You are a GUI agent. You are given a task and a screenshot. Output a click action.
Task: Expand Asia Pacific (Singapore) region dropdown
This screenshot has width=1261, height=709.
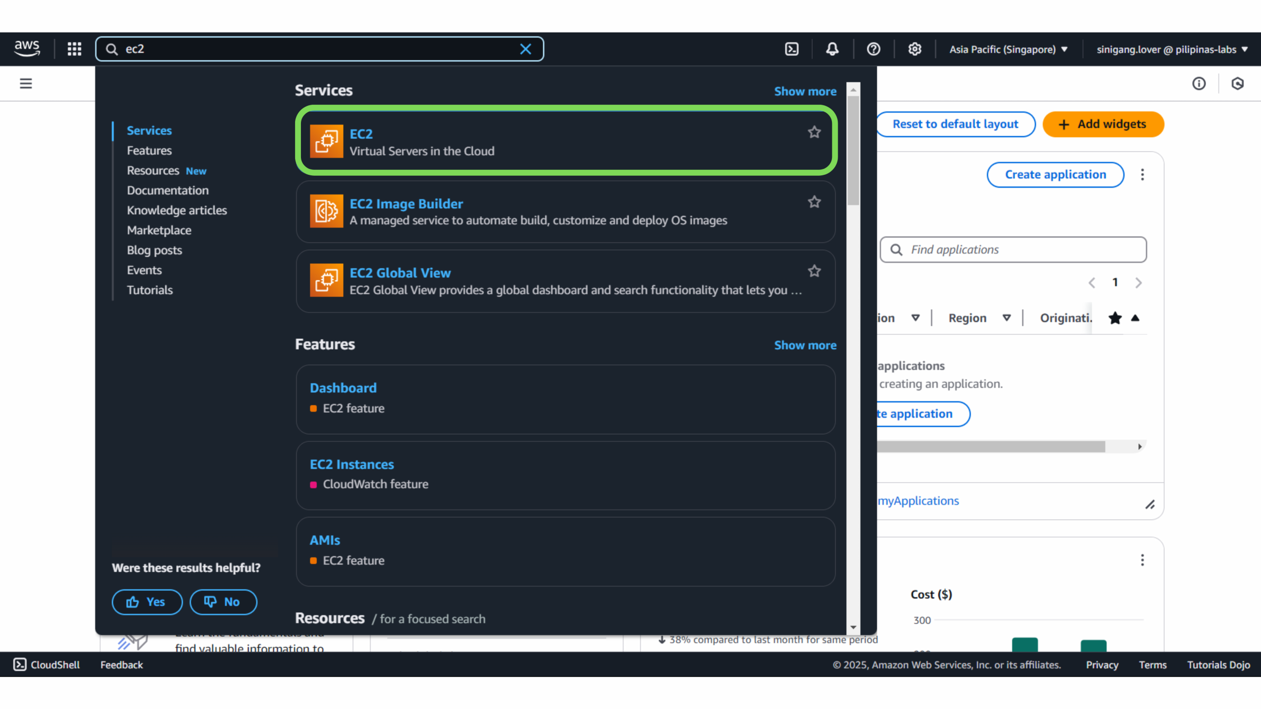[1008, 49]
